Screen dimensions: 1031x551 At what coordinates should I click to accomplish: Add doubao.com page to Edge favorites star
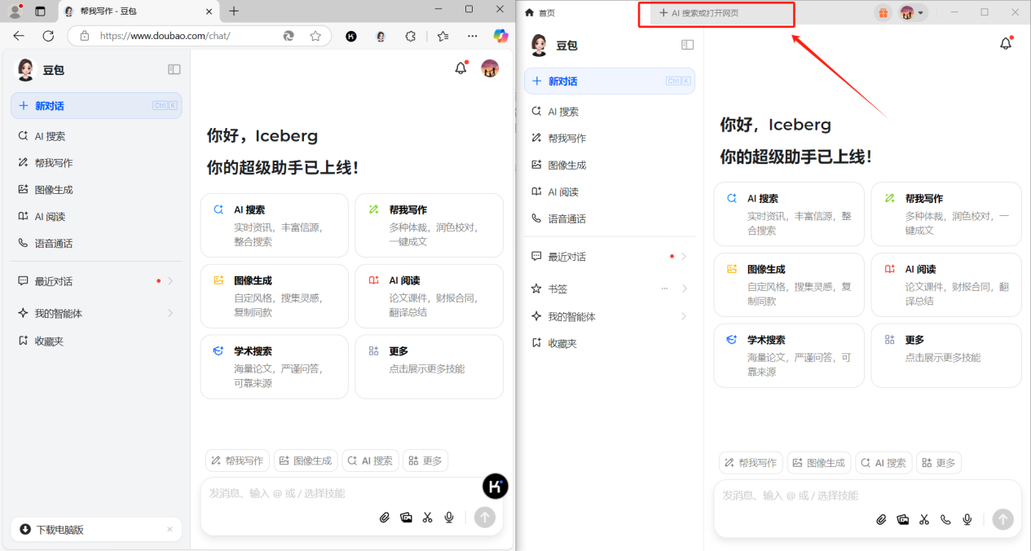point(315,36)
